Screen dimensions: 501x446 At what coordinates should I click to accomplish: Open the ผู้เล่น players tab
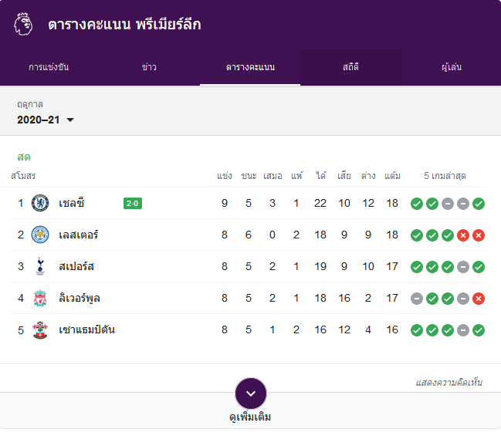click(x=451, y=67)
